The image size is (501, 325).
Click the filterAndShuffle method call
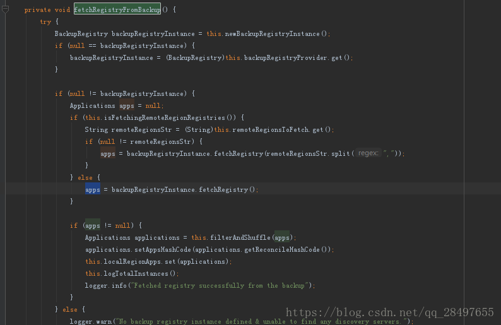click(x=240, y=238)
